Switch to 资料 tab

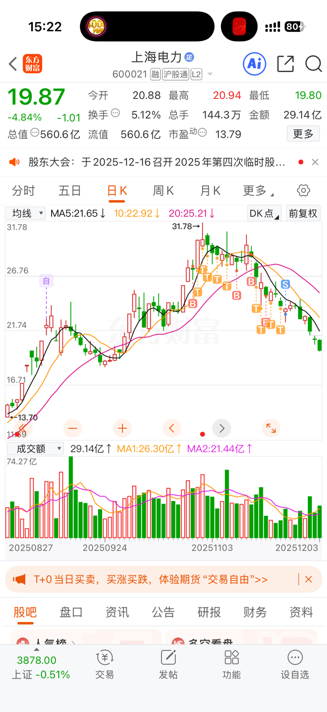301,612
